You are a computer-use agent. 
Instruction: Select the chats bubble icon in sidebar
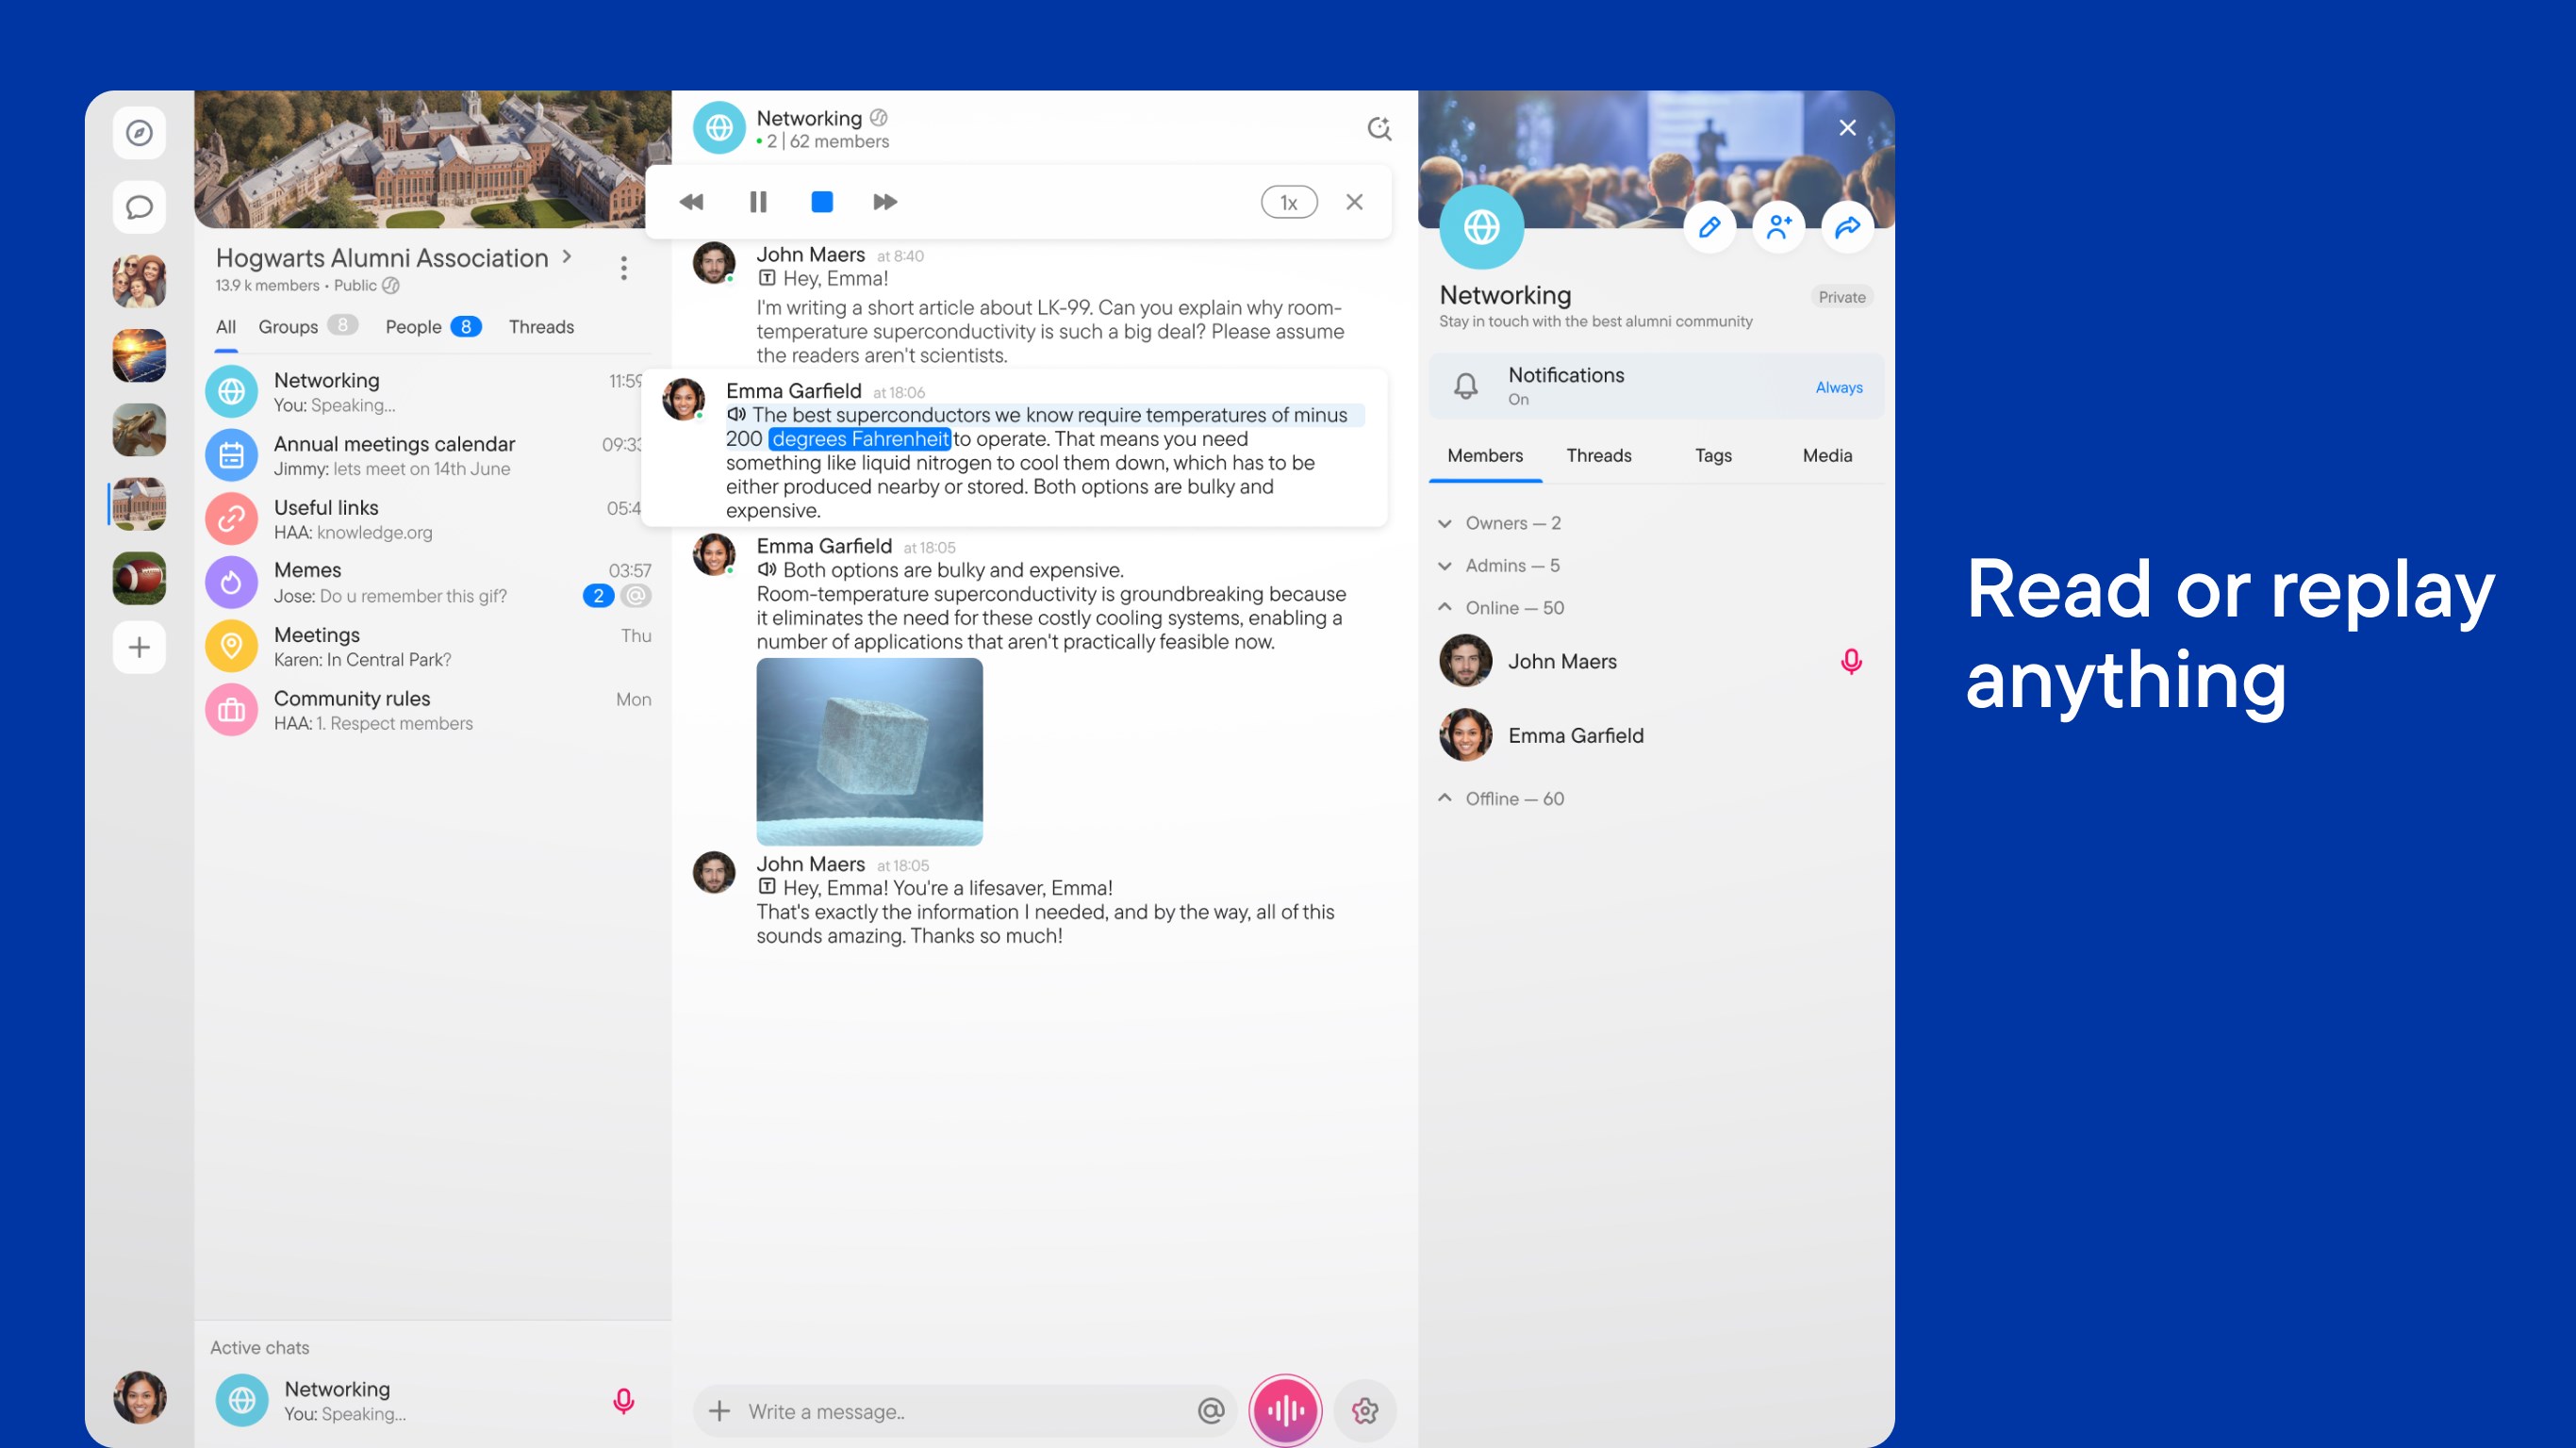click(x=139, y=207)
